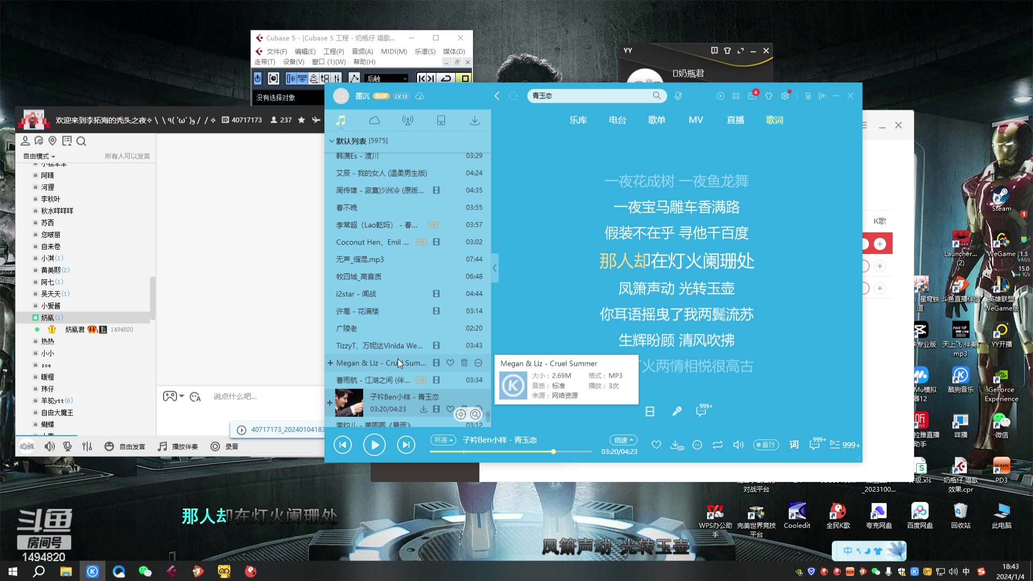Open the cloud music panel icon

tap(374, 121)
